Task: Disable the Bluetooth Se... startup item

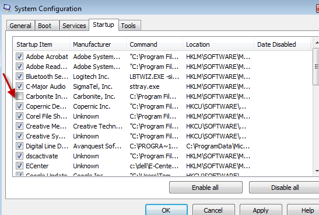Action: pos(19,77)
